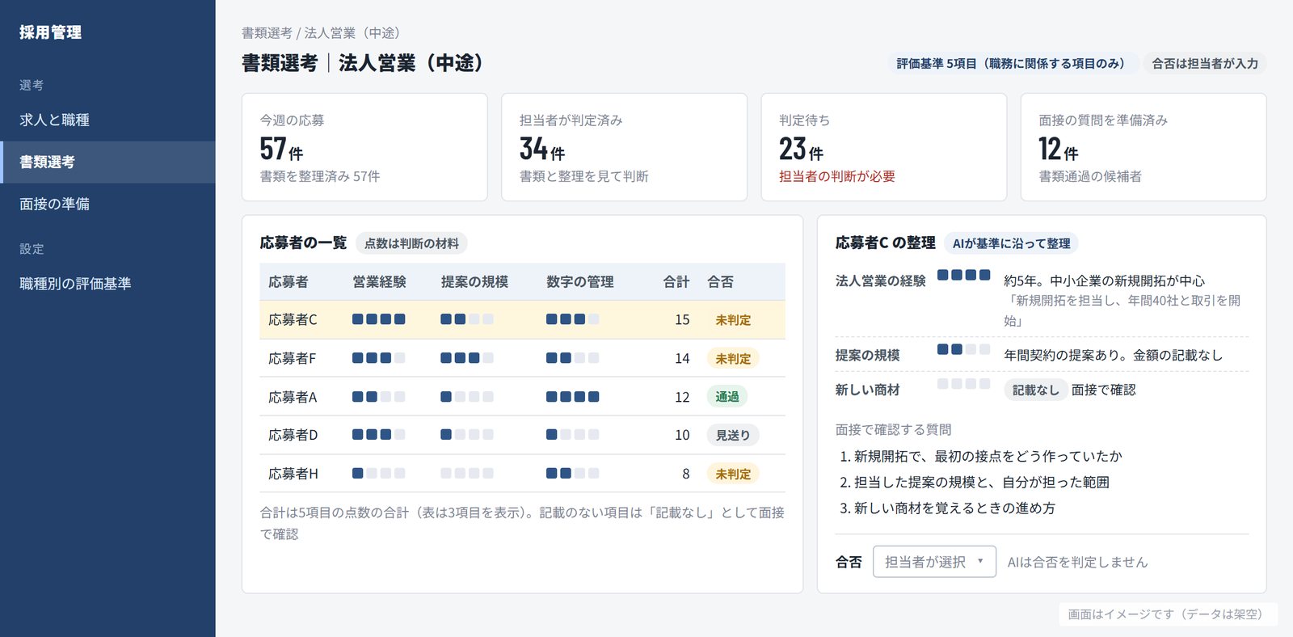Sort by the 応募者 column header

(x=289, y=282)
